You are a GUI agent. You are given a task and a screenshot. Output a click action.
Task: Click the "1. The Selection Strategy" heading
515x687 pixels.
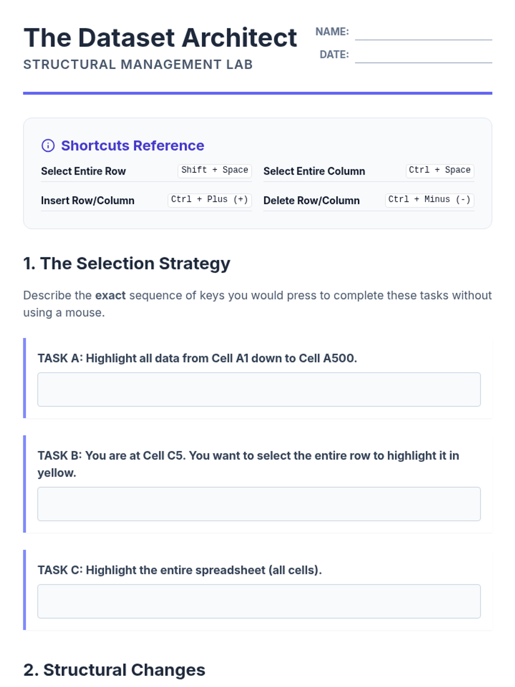pyautogui.click(x=127, y=263)
